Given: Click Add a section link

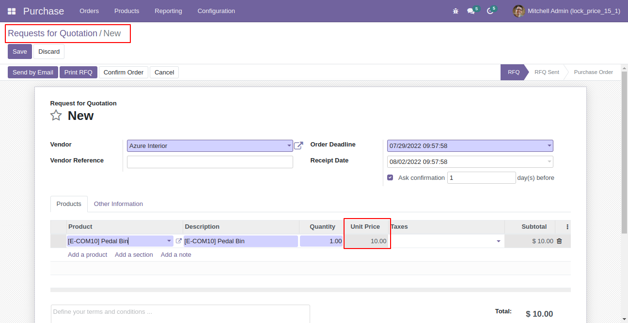Looking at the screenshot, I should coord(134,254).
